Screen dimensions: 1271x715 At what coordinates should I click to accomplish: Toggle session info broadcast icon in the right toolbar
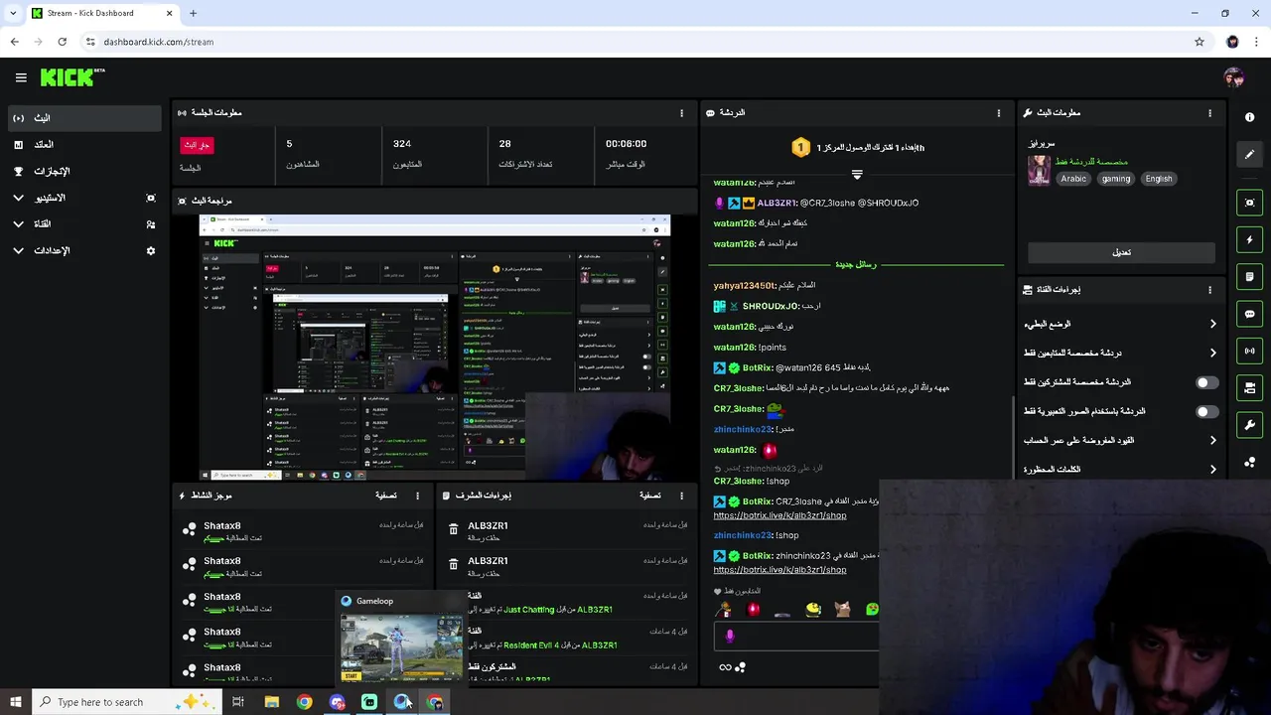[1249, 351]
